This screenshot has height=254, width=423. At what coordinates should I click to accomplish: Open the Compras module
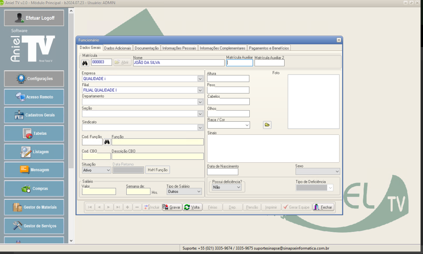point(34,189)
